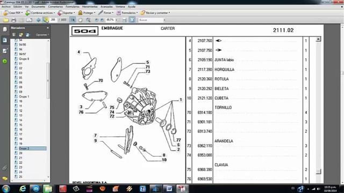Open the Attachments paperclip panel icon

coord(5,168)
